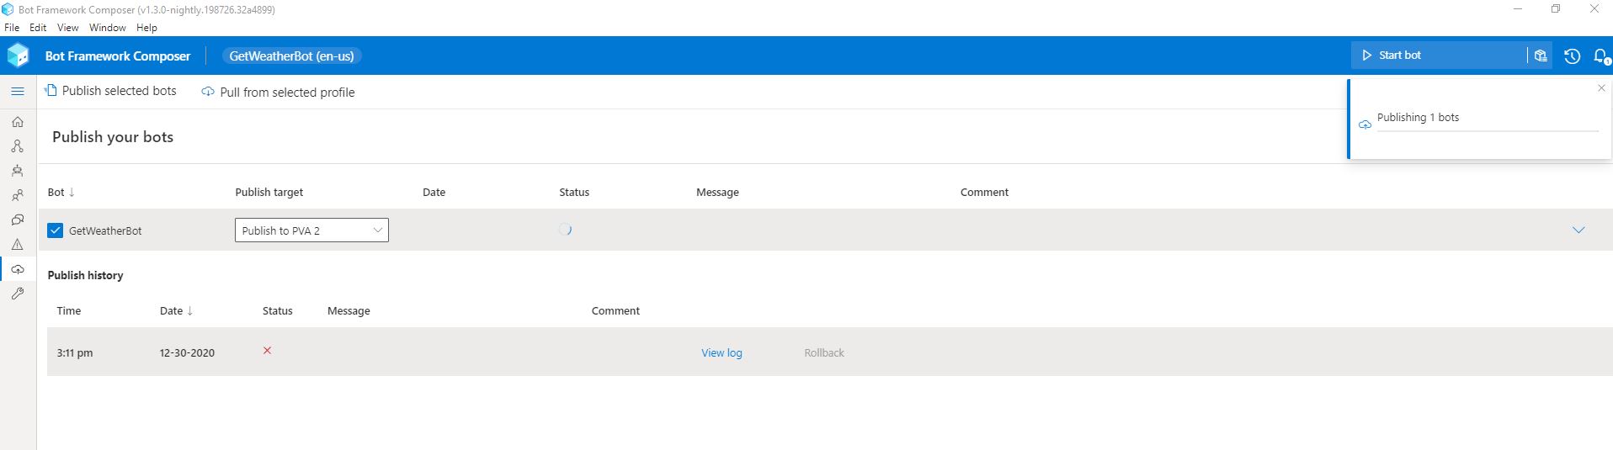Open the File menu

coord(12,28)
